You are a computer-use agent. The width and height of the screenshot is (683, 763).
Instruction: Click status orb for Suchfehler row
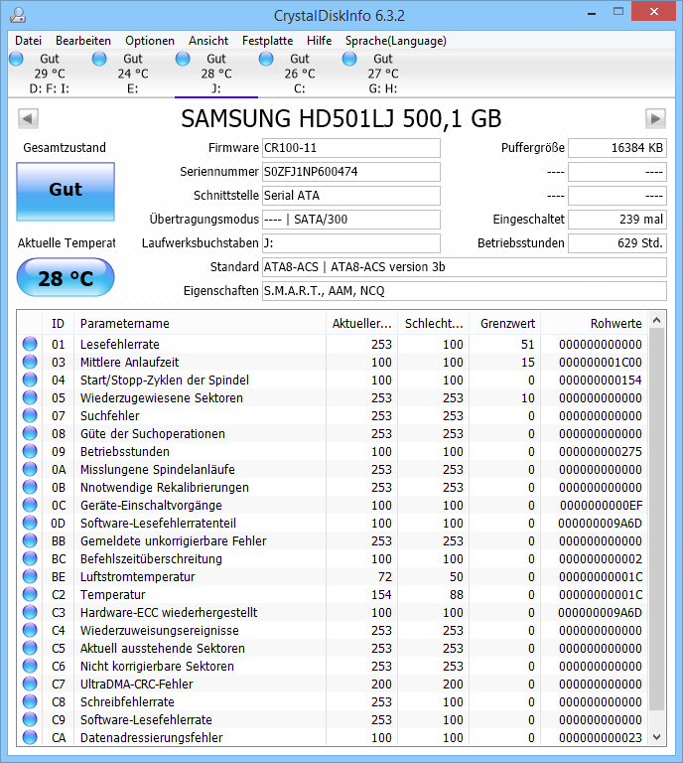point(30,415)
